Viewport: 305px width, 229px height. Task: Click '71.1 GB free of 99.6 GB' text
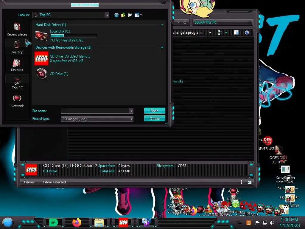[66, 40]
